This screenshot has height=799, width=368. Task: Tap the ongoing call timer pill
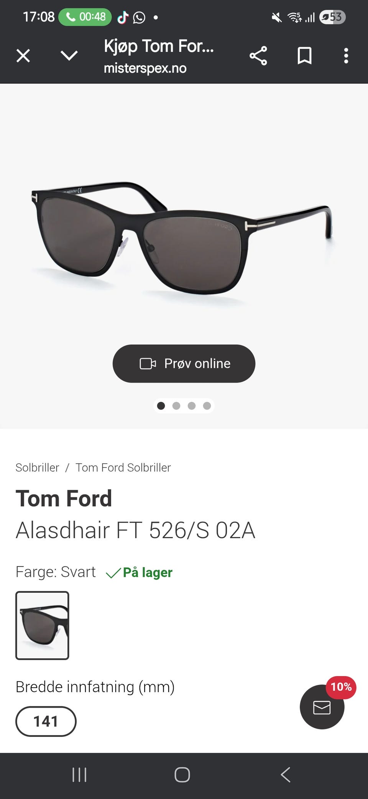(85, 17)
